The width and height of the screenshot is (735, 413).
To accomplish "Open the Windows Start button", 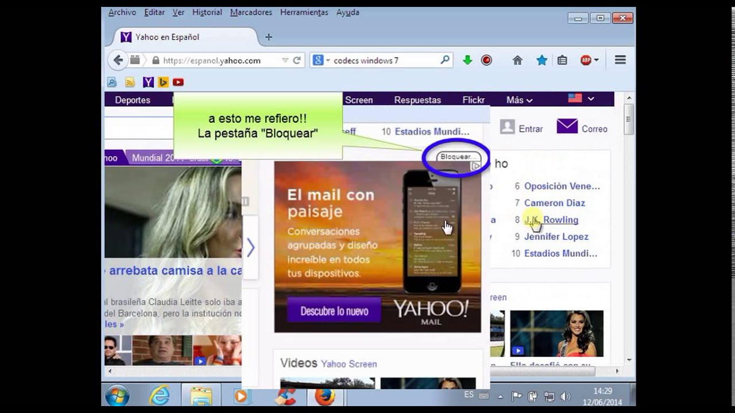I will pos(117,396).
